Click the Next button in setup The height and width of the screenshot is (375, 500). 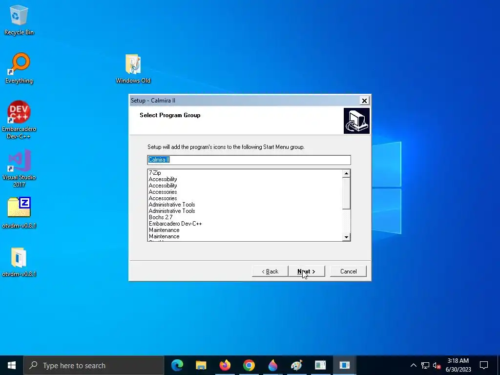point(307,271)
